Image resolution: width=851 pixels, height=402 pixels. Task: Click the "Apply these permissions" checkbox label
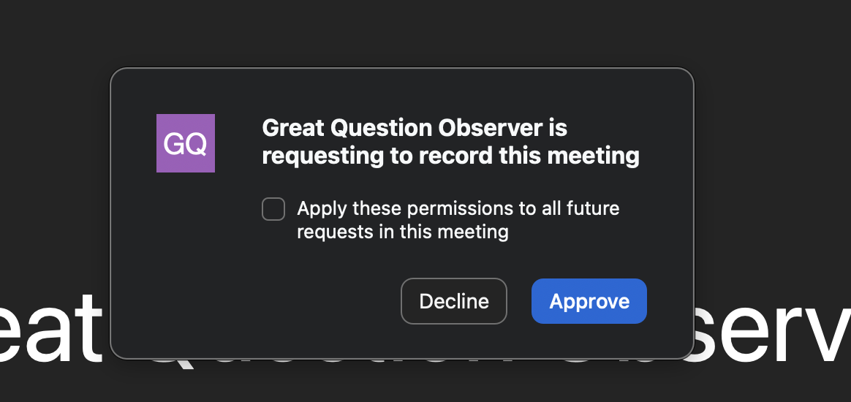(458, 209)
